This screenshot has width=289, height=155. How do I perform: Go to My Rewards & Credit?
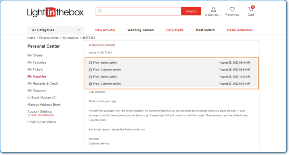pyautogui.click(x=43, y=84)
